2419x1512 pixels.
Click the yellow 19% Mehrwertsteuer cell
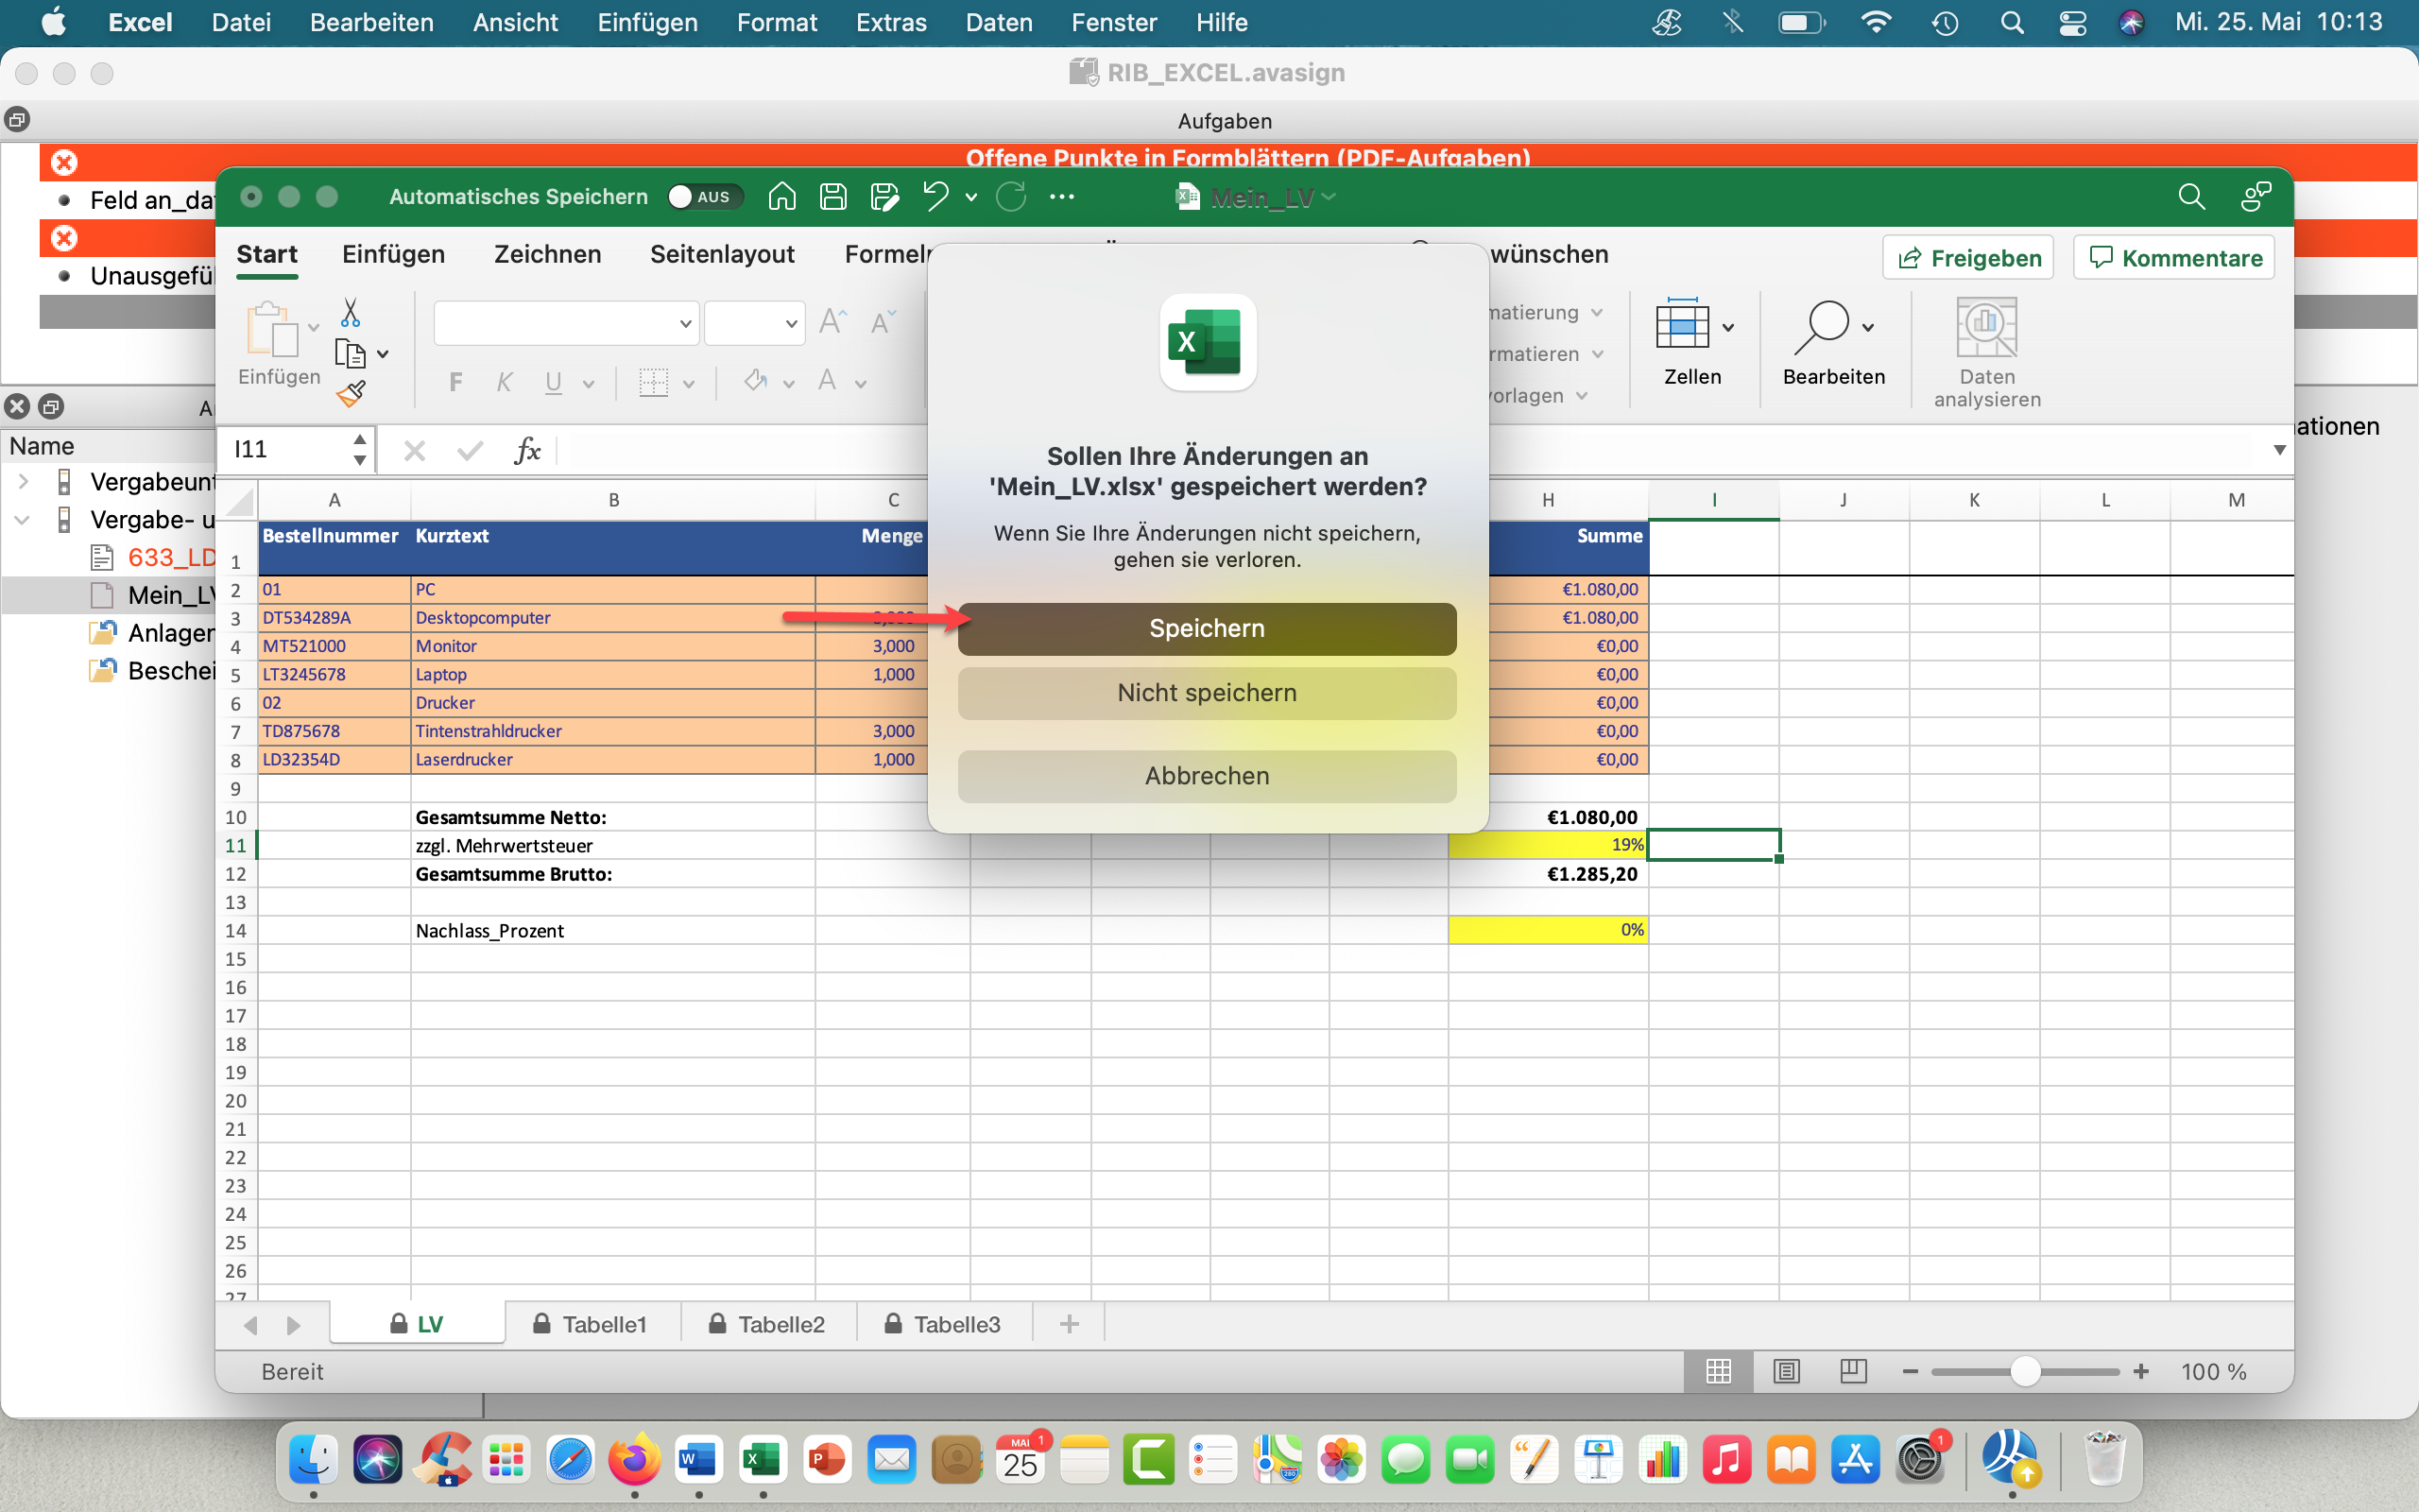1548,845
